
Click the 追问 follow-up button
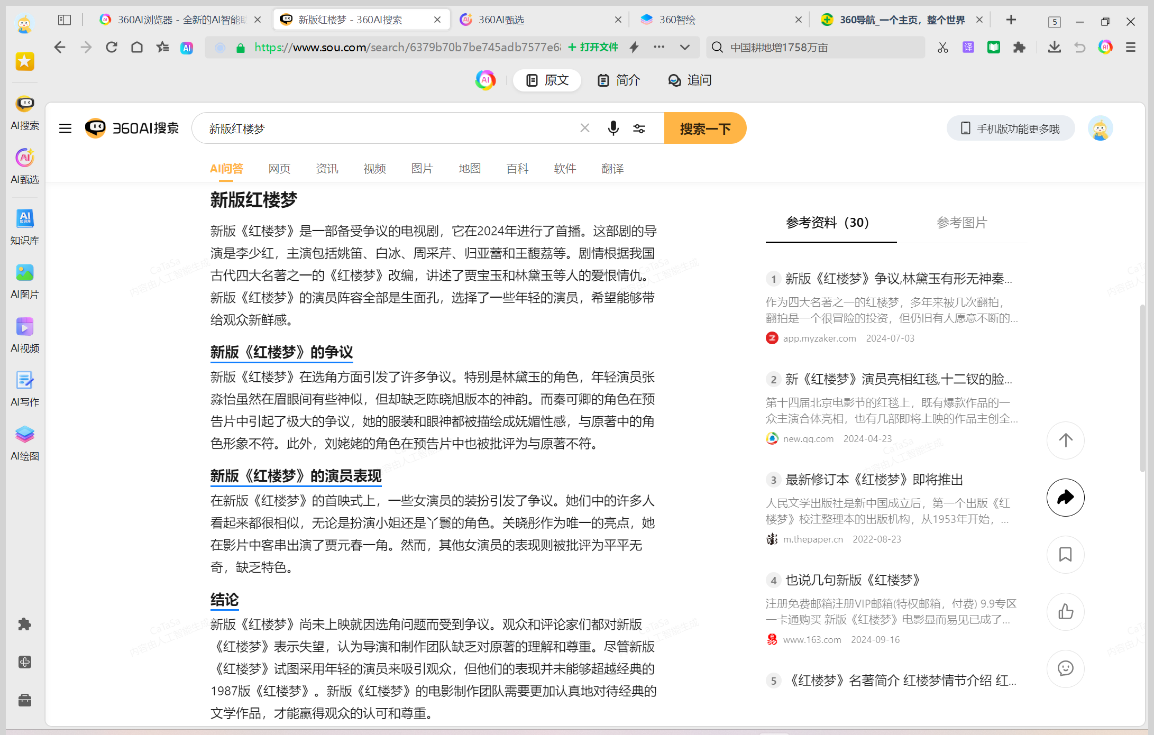690,80
